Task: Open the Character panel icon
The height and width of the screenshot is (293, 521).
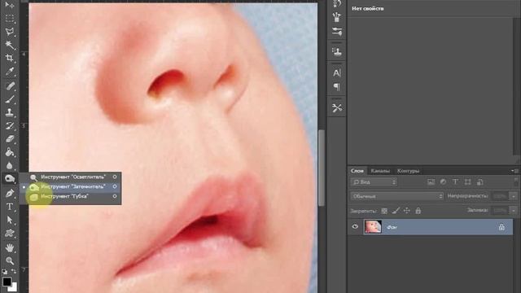Action: pos(337,72)
